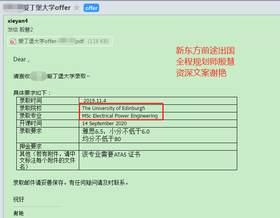Click sender name xieyan4
Viewport: 280px width, 218px height.
18,21
